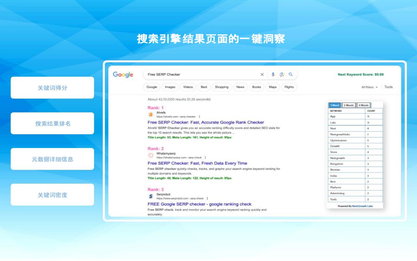Open three-dot menu beside Whatsmyserp URL

point(205,158)
